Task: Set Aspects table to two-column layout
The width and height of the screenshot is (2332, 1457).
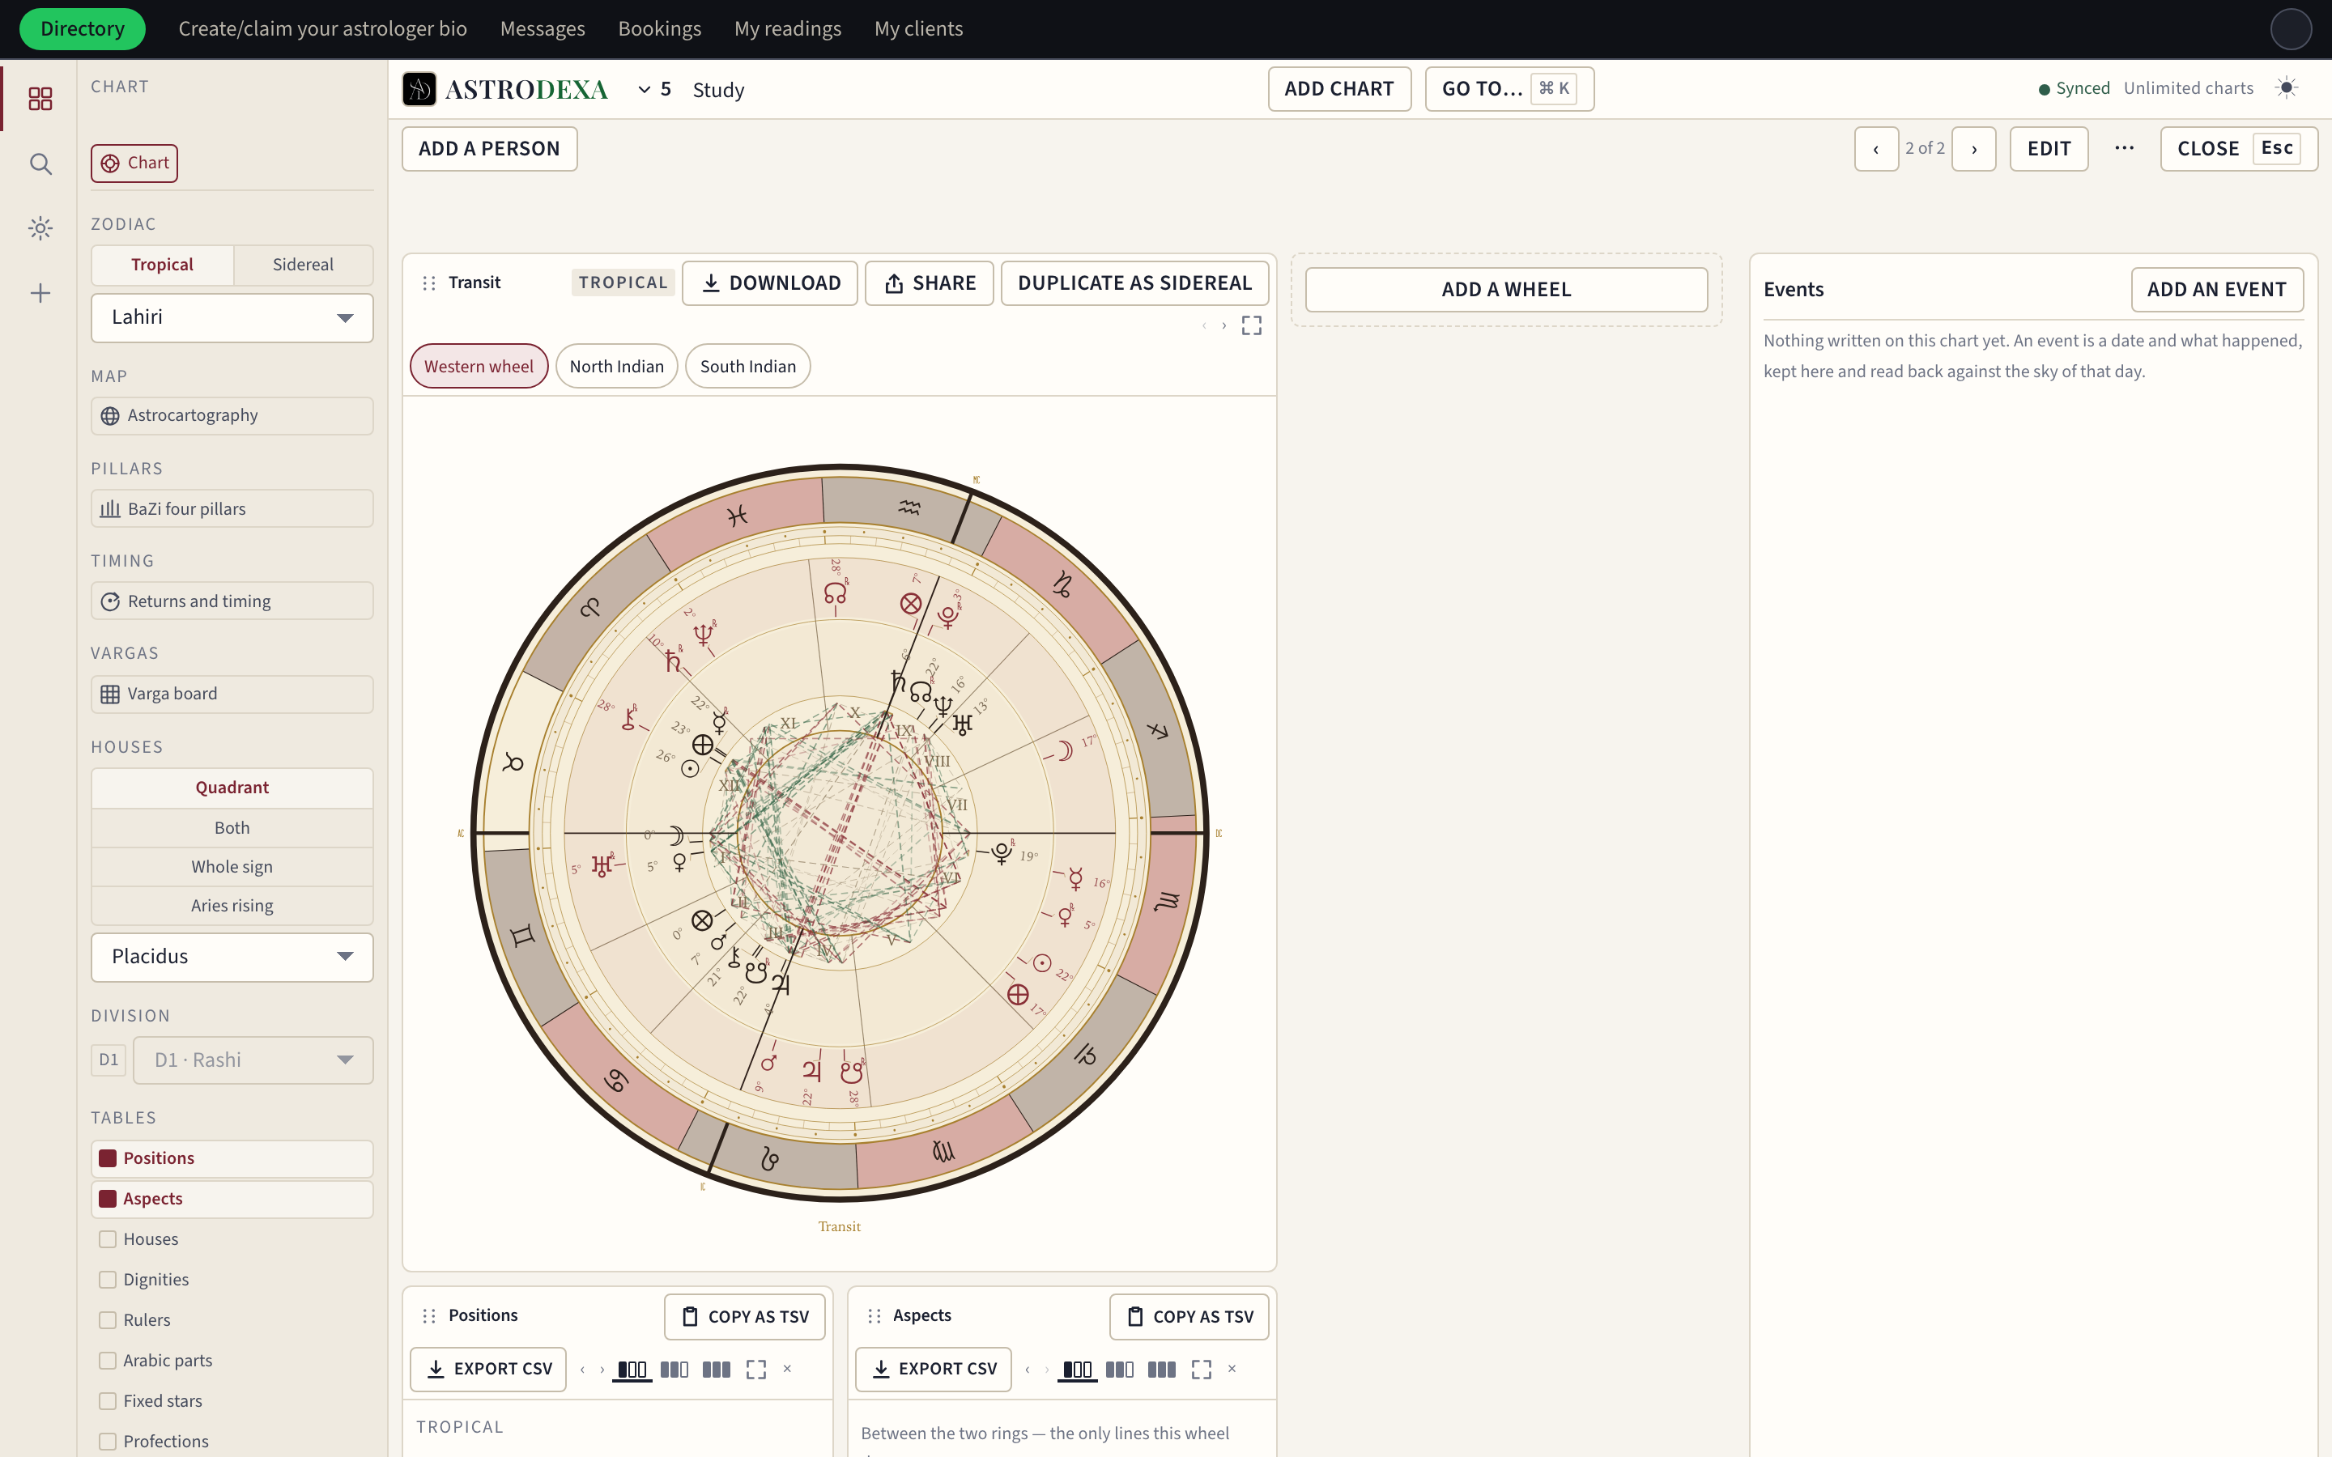Action: tap(1119, 1370)
